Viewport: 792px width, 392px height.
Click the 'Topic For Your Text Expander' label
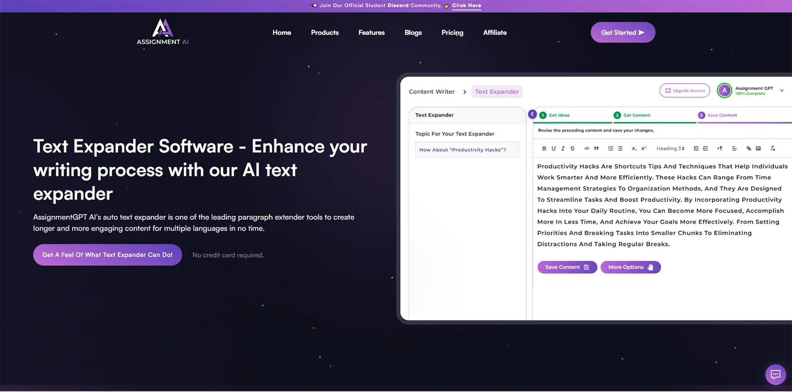point(454,134)
